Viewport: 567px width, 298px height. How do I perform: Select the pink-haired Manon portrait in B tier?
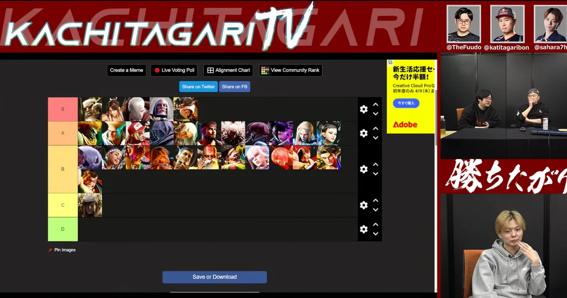point(257,157)
